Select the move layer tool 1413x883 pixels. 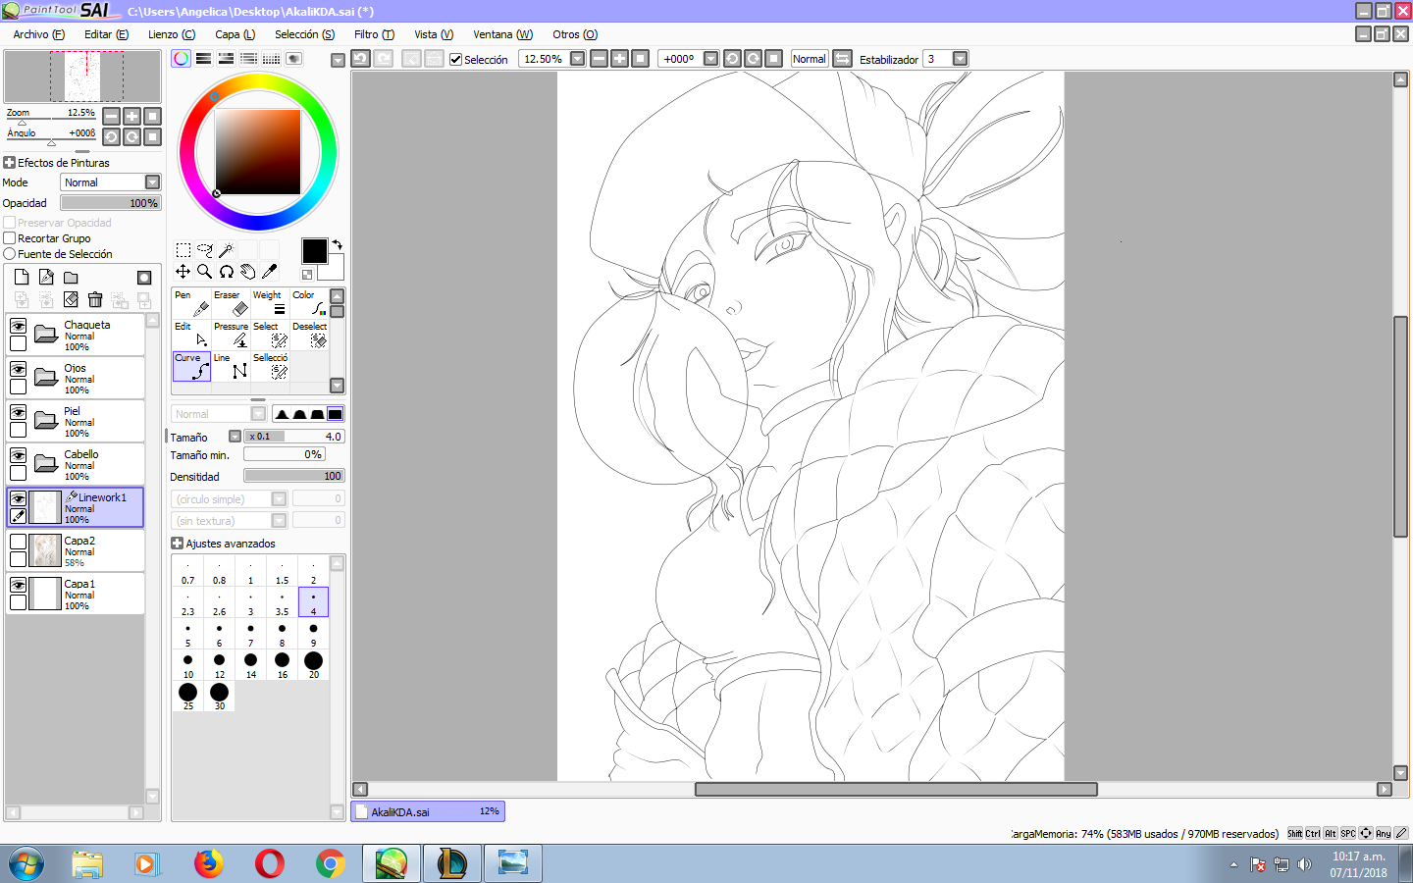(x=183, y=272)
